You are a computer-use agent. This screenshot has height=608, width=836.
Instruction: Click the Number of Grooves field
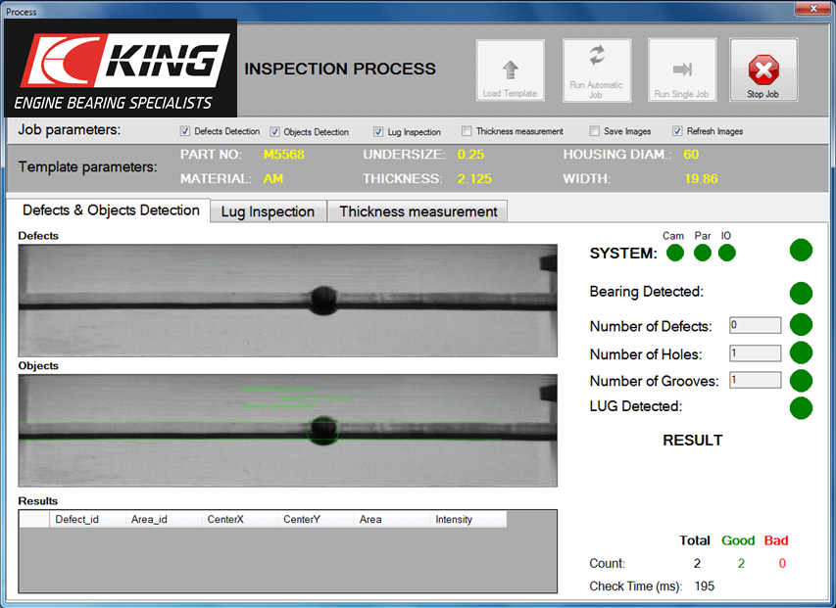point(755,381)
